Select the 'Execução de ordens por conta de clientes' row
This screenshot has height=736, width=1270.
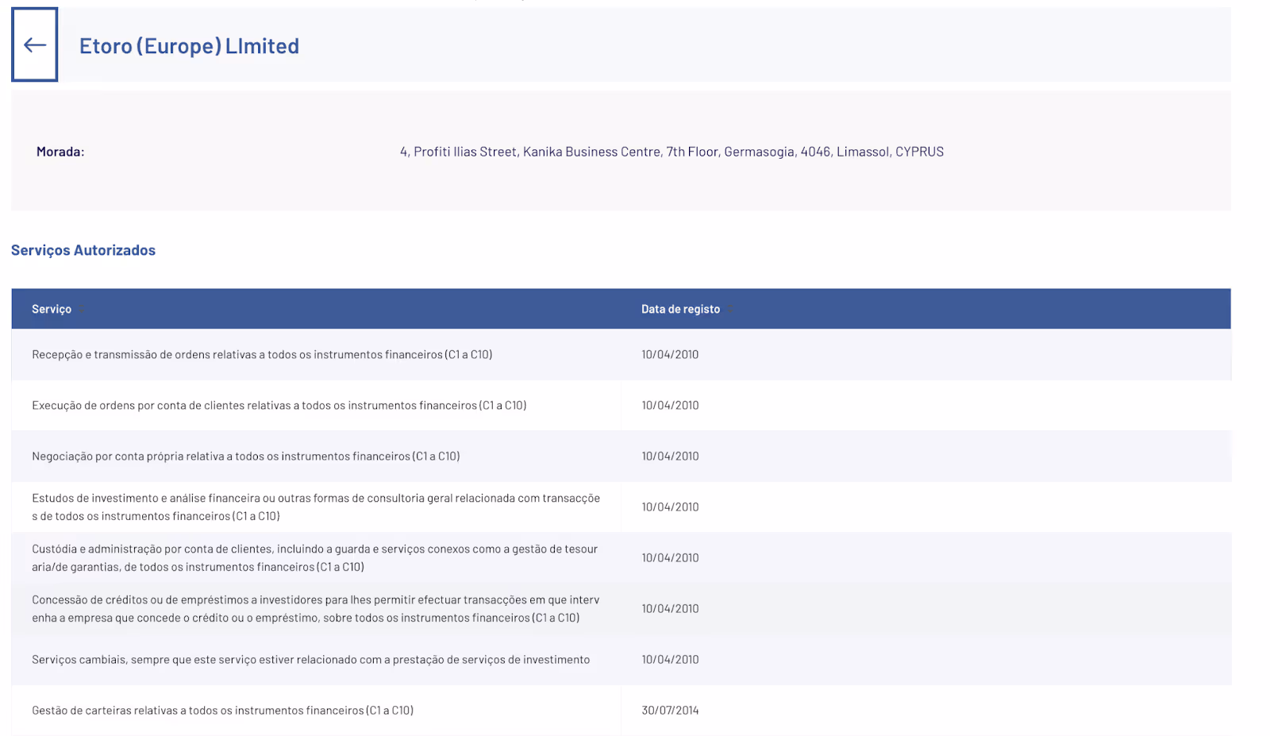[x=622, y=406]
